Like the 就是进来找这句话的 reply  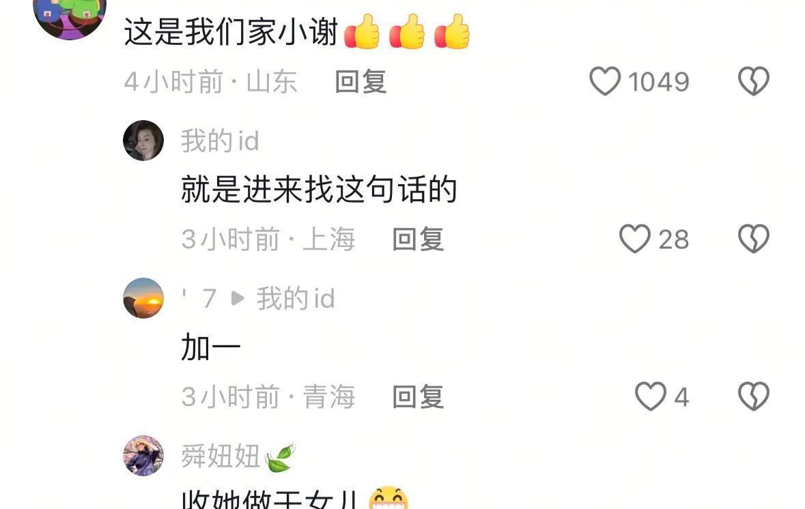(x=635, y=239)
